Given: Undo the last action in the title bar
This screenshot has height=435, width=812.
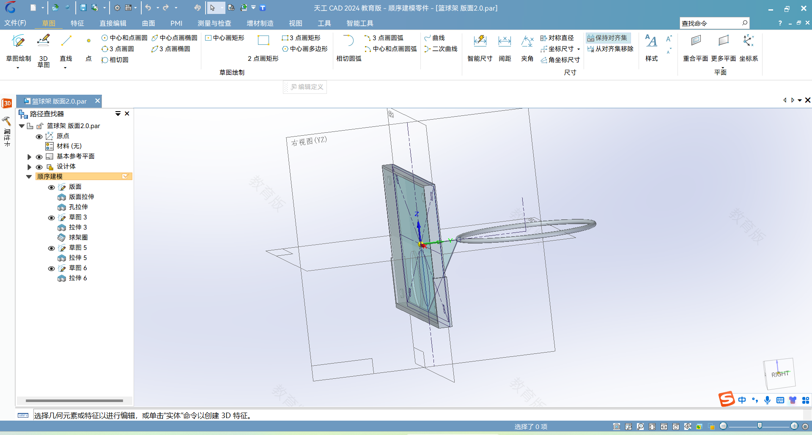Looking at the screenshot, I should click(x=148, y=8).
